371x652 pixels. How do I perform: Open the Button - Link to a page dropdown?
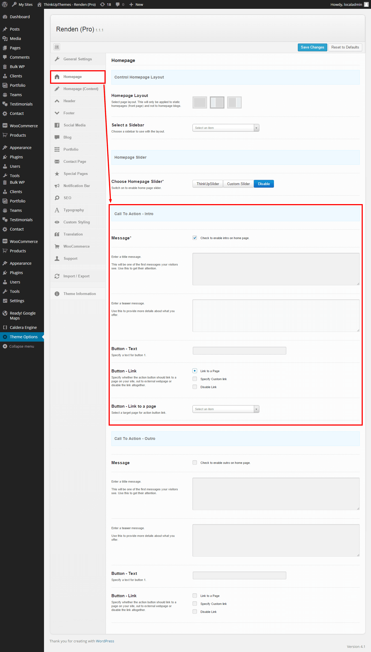[x=226, y=409]
